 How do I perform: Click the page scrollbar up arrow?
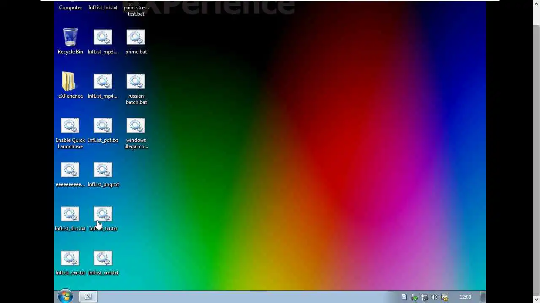(536, 4)
